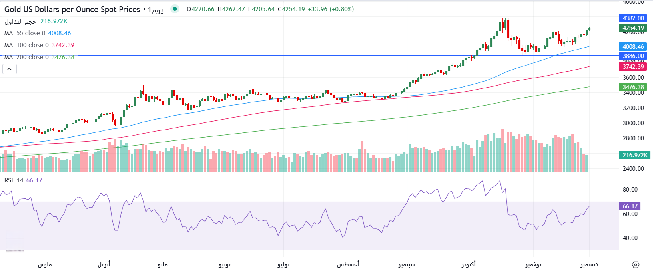Screen dimensions: 656x272
Task: Select the trading volume legend showing 216.972K
Action: (36, 21)
